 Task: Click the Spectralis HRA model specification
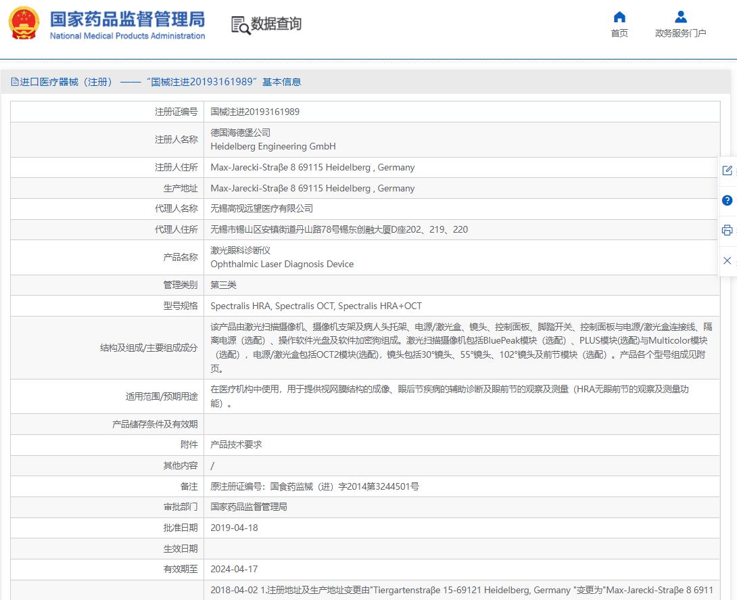[x=316, y=306]
